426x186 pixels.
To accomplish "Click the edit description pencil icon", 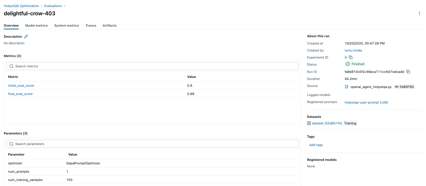I will tap(26, 36).
